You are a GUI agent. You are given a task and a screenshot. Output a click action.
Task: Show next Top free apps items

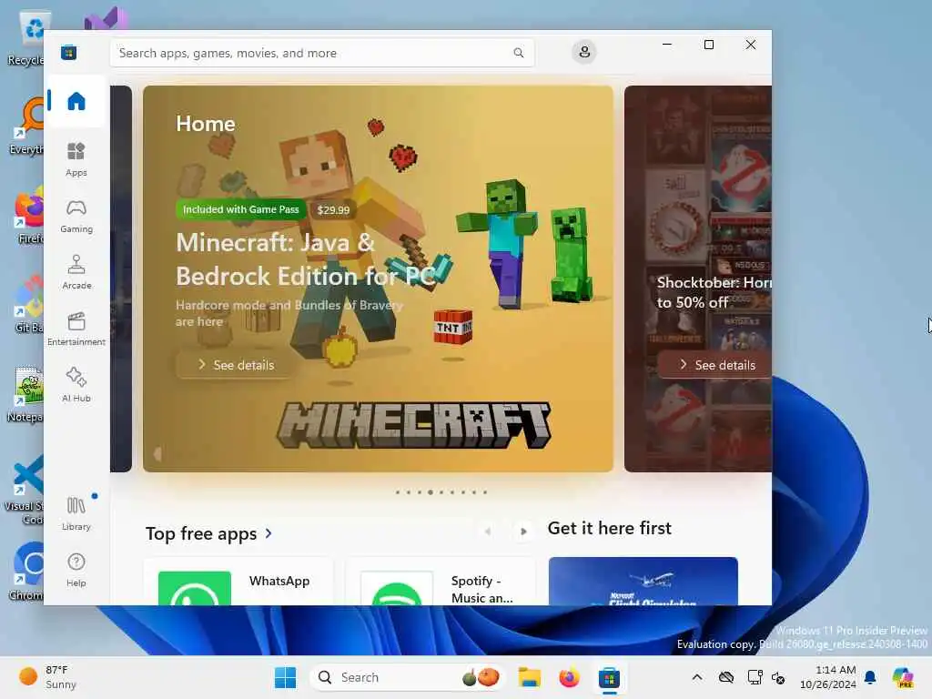(x=523, y=532)
